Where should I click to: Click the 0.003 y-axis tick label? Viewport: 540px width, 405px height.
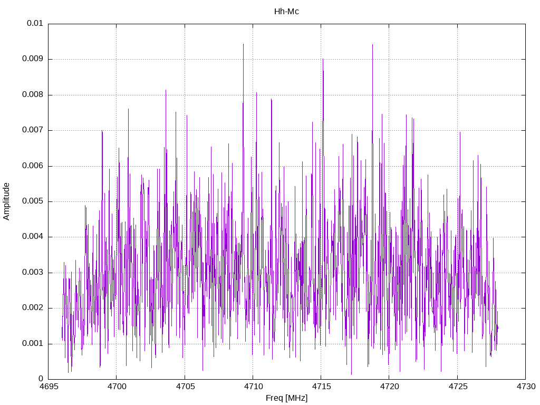tap(33, 273)
